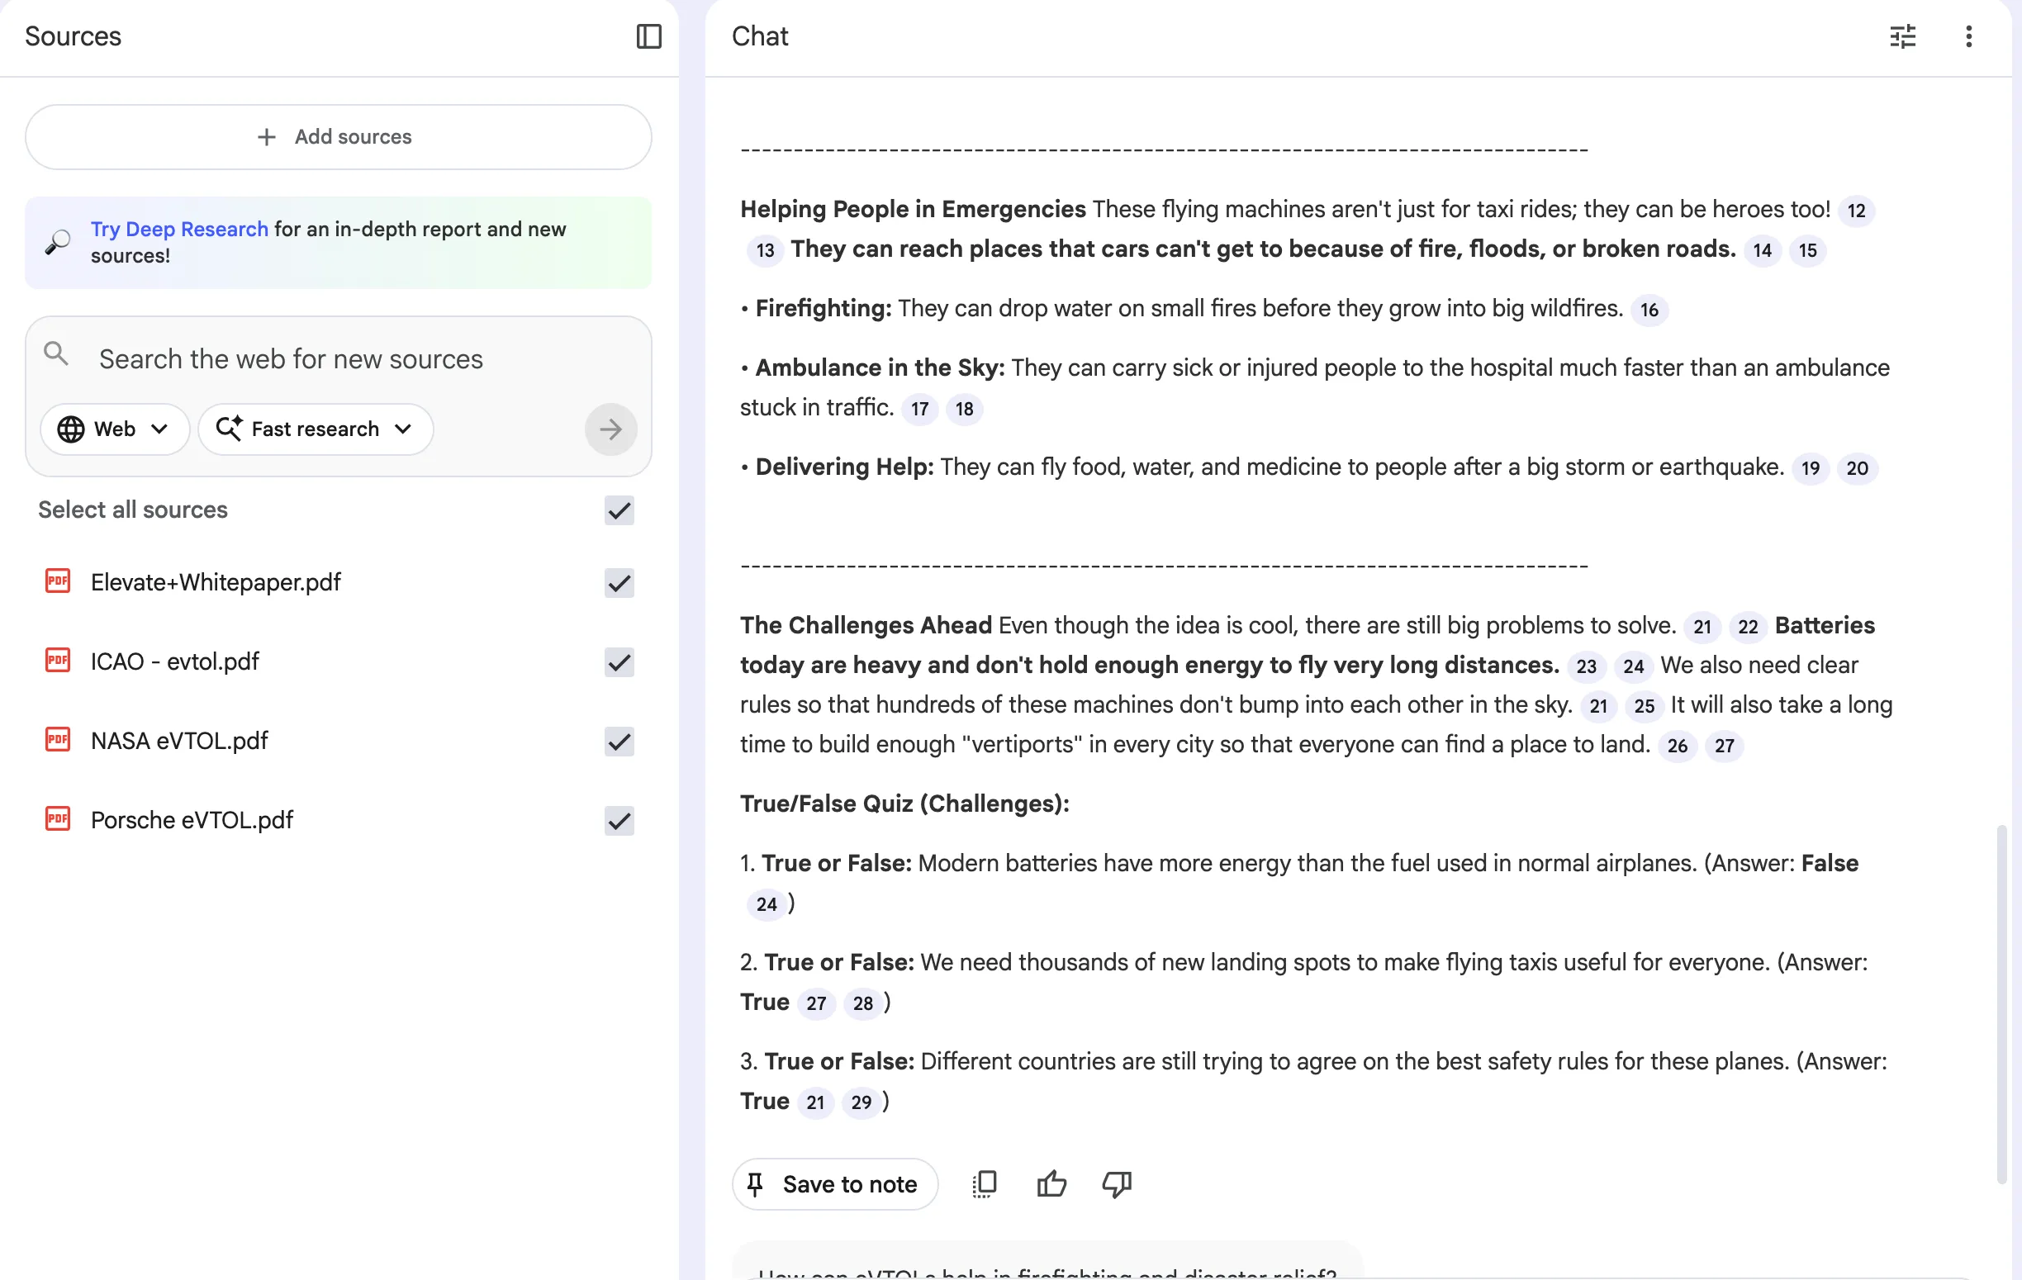Collapse the Sources panel icon

648,36
